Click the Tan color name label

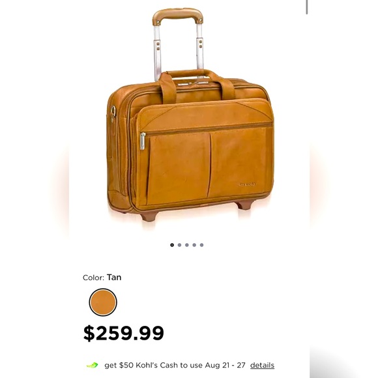click(x=114, y=277)
